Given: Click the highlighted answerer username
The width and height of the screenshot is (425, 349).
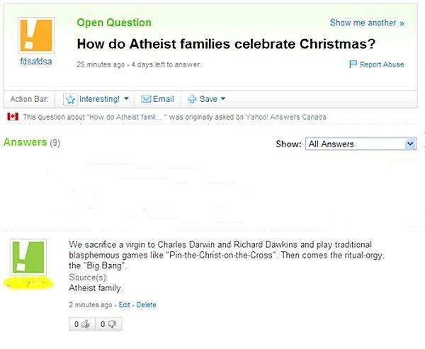Looking at the screenshot, I should (x=28, y=284).
